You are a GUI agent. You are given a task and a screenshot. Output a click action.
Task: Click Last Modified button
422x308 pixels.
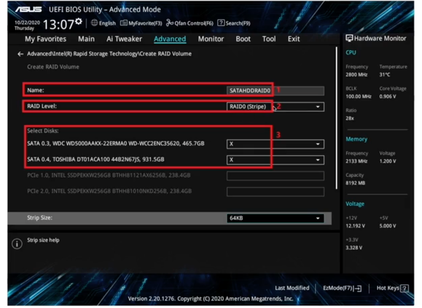(292, 288)
